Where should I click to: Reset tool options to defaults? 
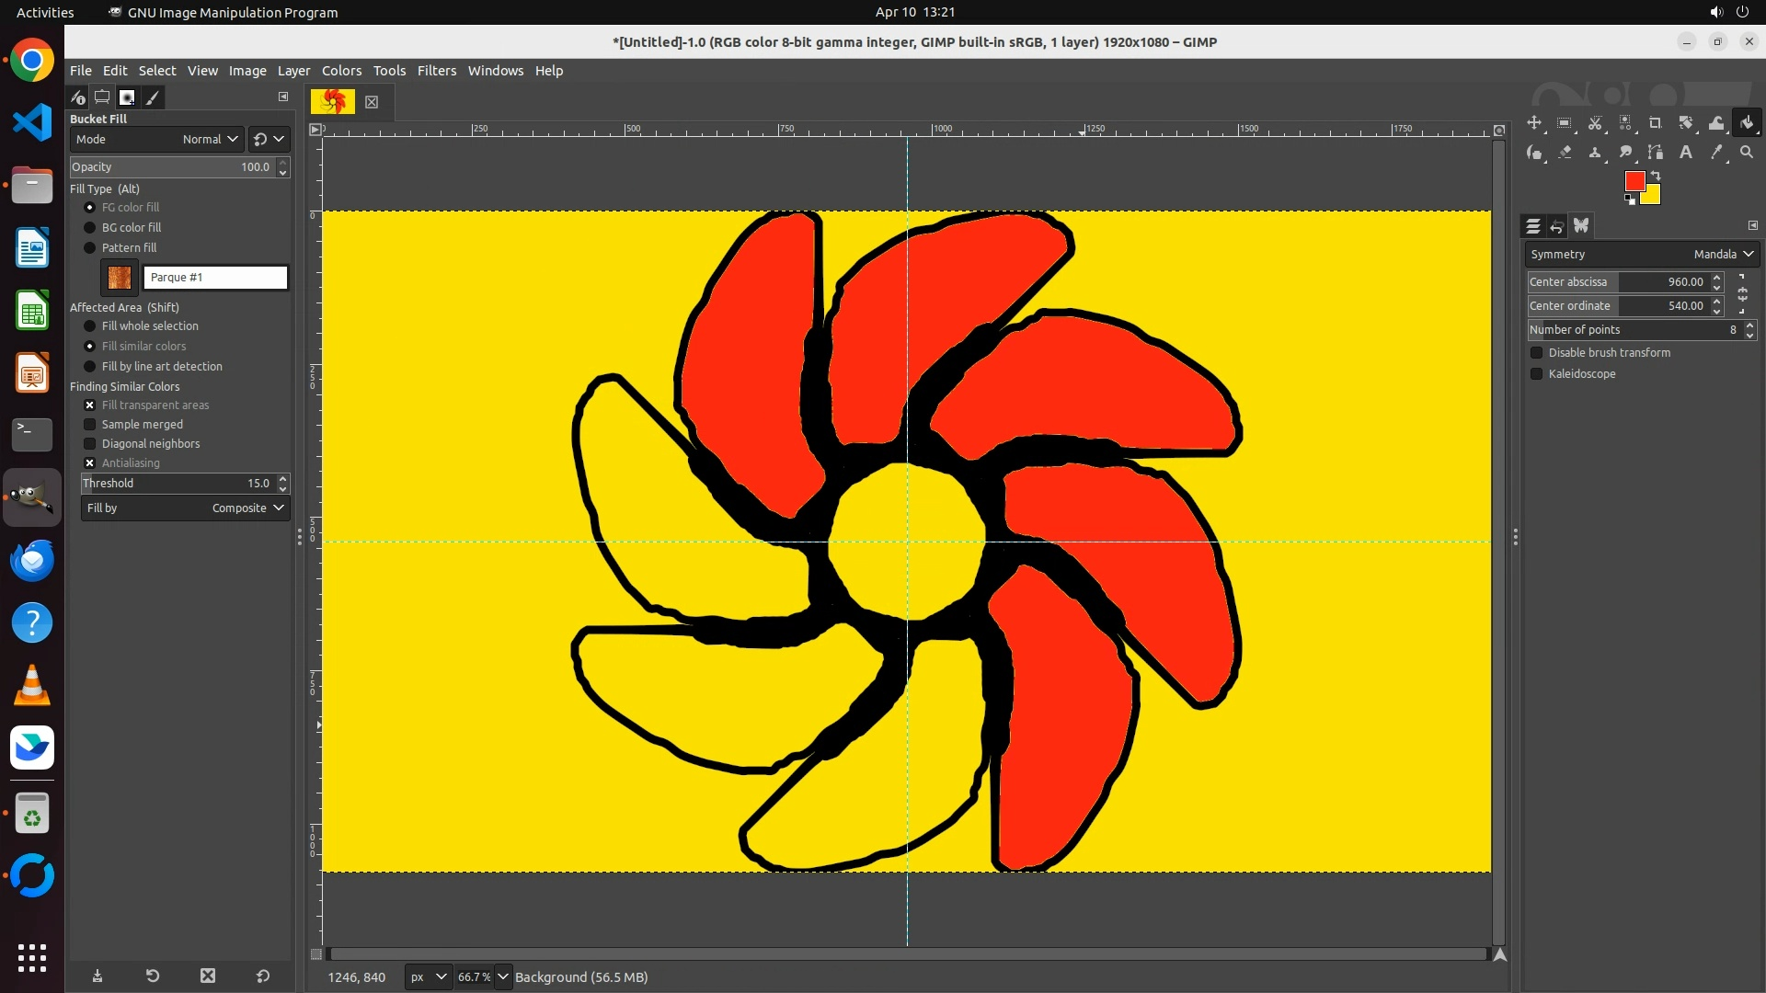pos(263,976)
